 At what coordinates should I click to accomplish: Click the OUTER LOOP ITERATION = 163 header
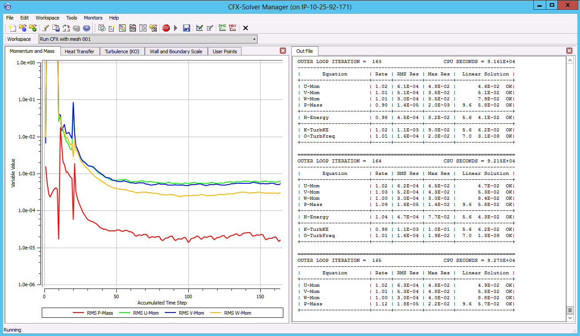(x=339, y=61)
